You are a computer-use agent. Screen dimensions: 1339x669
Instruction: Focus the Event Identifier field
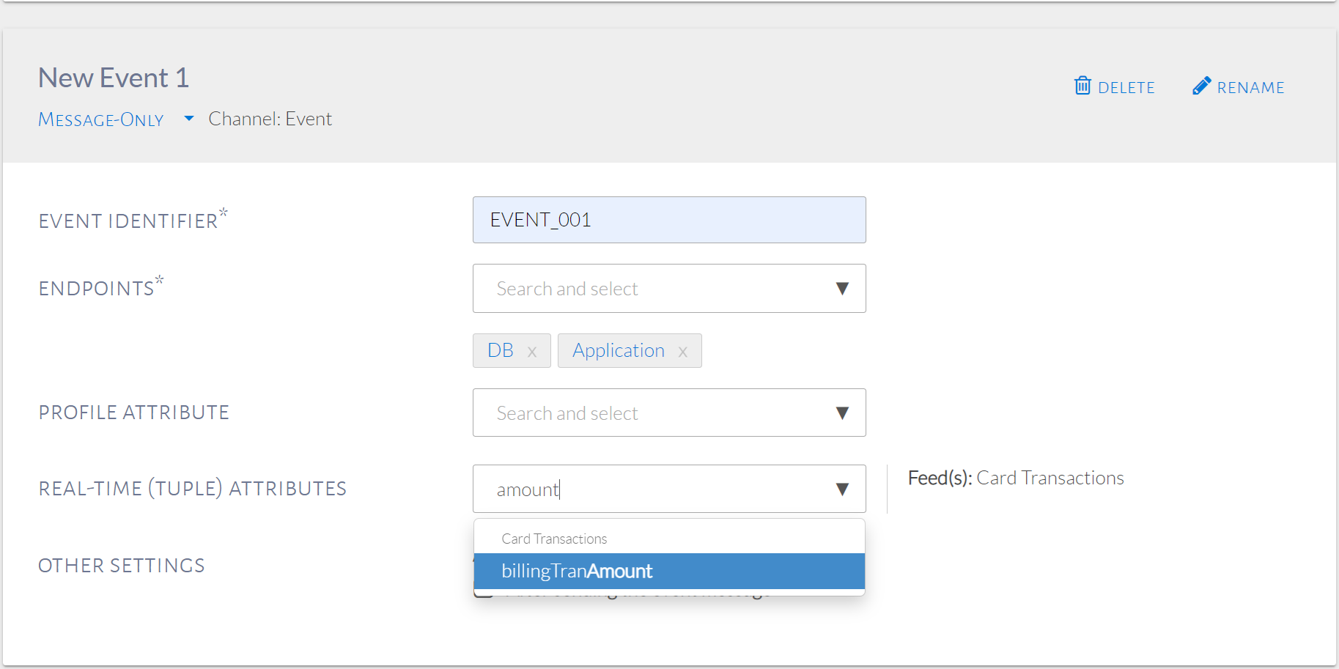[x=668, y=220]
